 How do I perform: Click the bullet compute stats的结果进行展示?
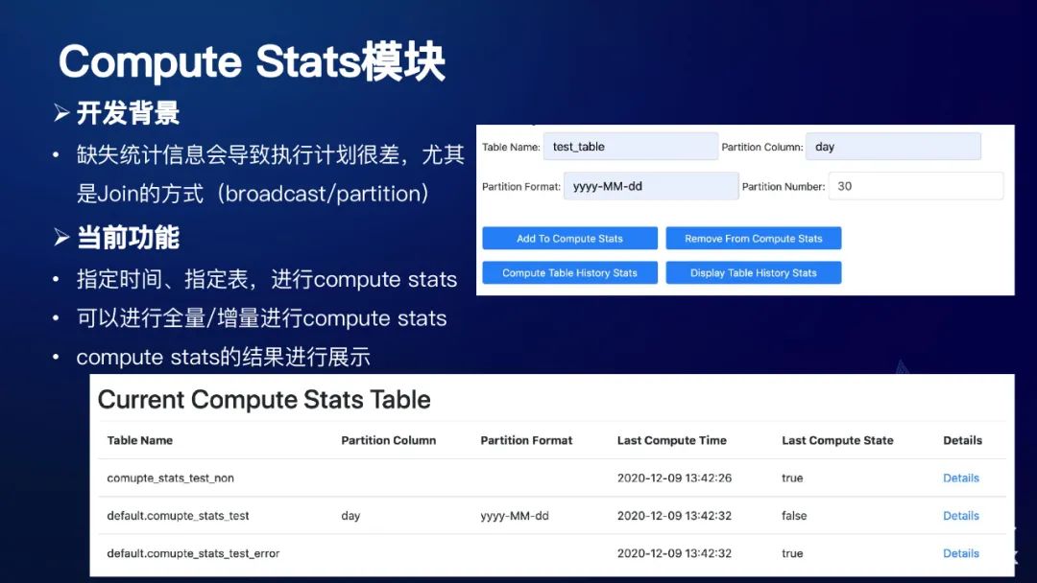[223, 358]
